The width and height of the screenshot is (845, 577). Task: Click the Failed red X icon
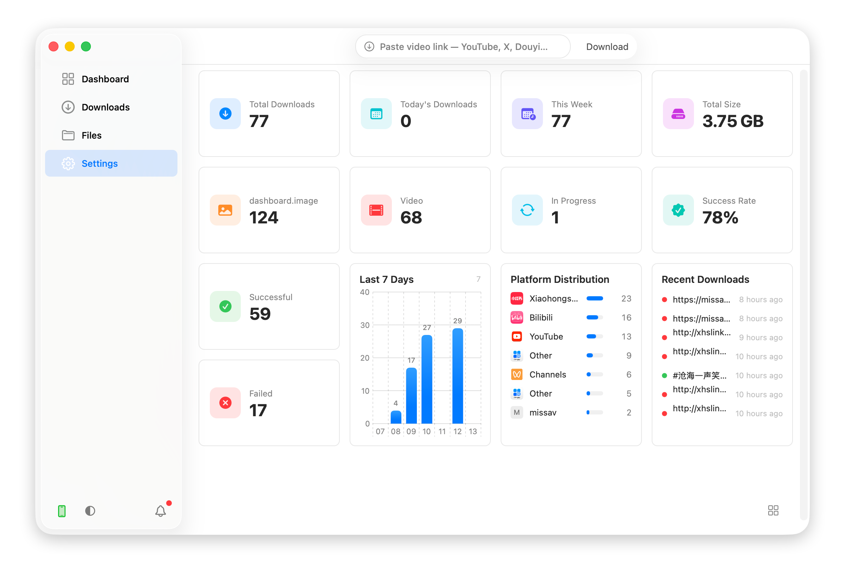click(225, 403)
